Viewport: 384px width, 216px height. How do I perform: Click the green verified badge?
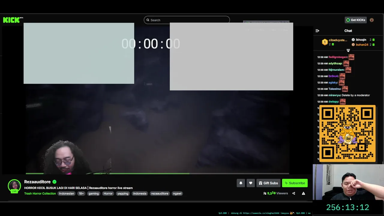pos(54,182)
